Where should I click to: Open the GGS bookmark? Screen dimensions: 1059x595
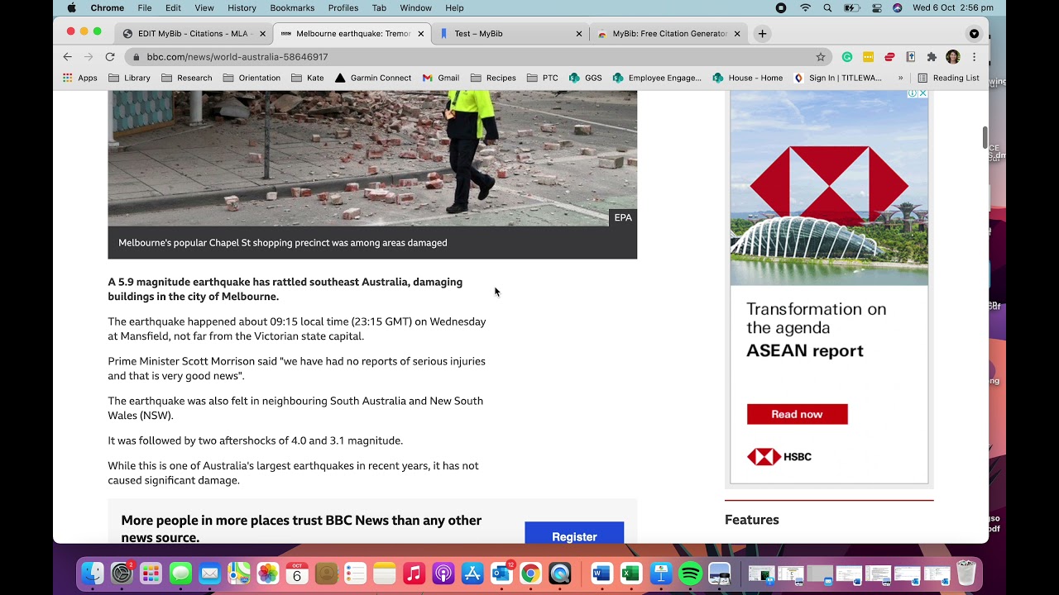click(585, 78)
